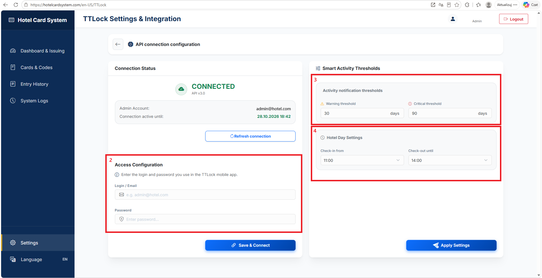This screenshot has height=278, width=542.
Task: Open the browser extensions puzzle icon
Action: [x=467, y=5]
